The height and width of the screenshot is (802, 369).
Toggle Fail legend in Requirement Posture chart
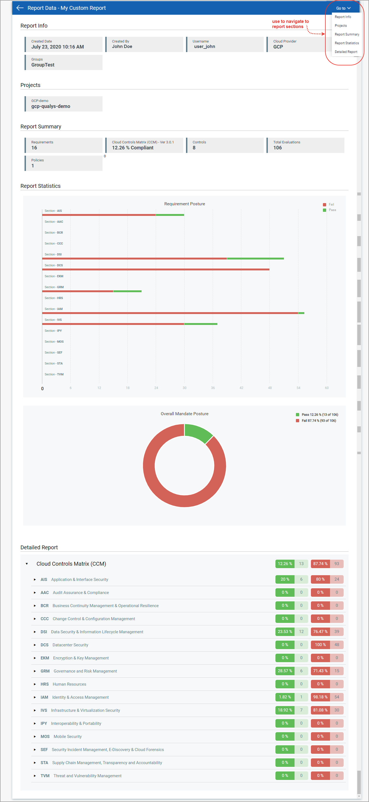[x=329, y=204]
